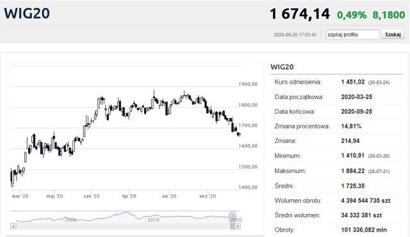Screen dimensions: 410x237
Task: Click the 'lip '20' label on chart axis
Action: (129, 196)
